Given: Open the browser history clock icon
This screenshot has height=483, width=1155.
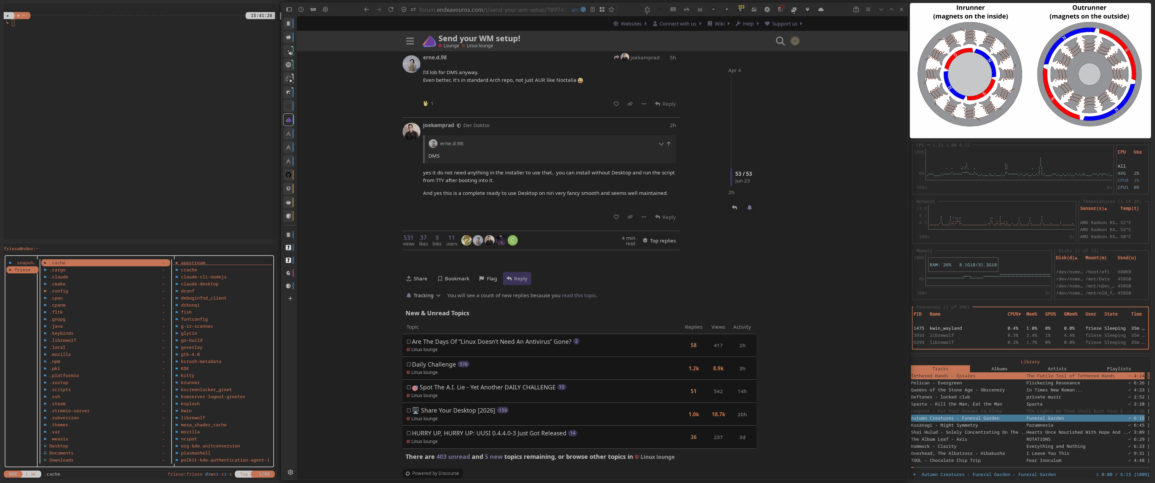Looking at the screenshot, I should click(x=301, y=9).
